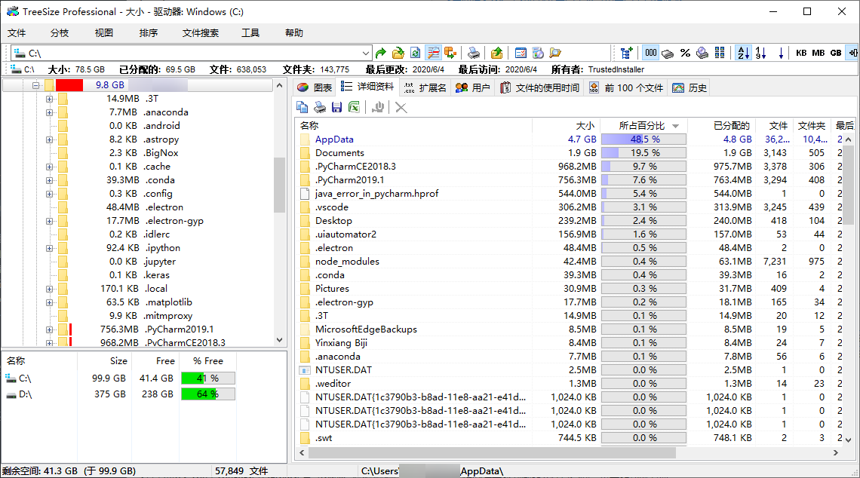Open the 分枝 menu
Image resolution: width=860 pixels, height=478 pixels.
(x=60, y=33)
